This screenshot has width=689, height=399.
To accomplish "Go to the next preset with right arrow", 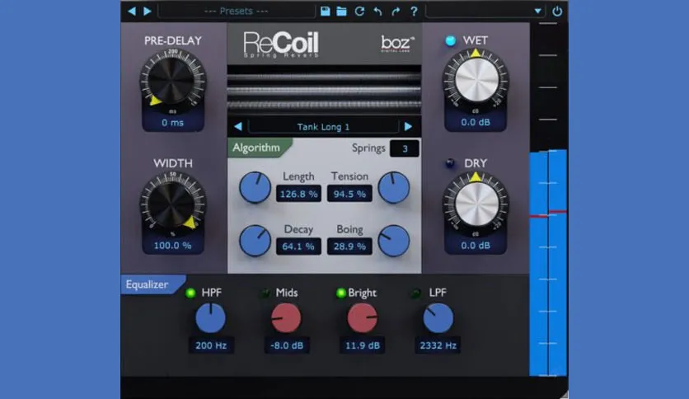I will pos(148,11).
